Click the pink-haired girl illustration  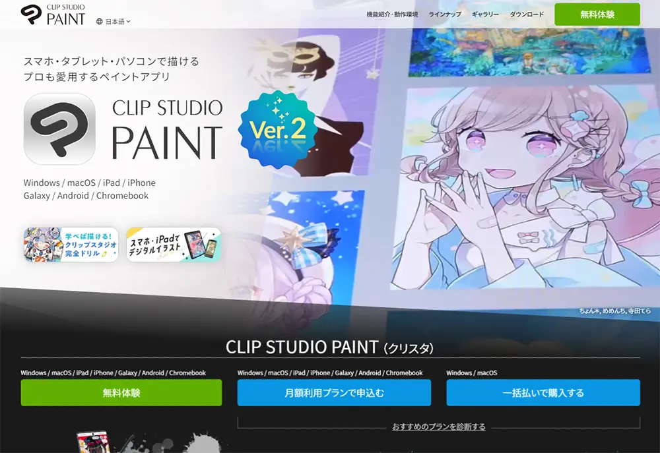tap(525, 187)
